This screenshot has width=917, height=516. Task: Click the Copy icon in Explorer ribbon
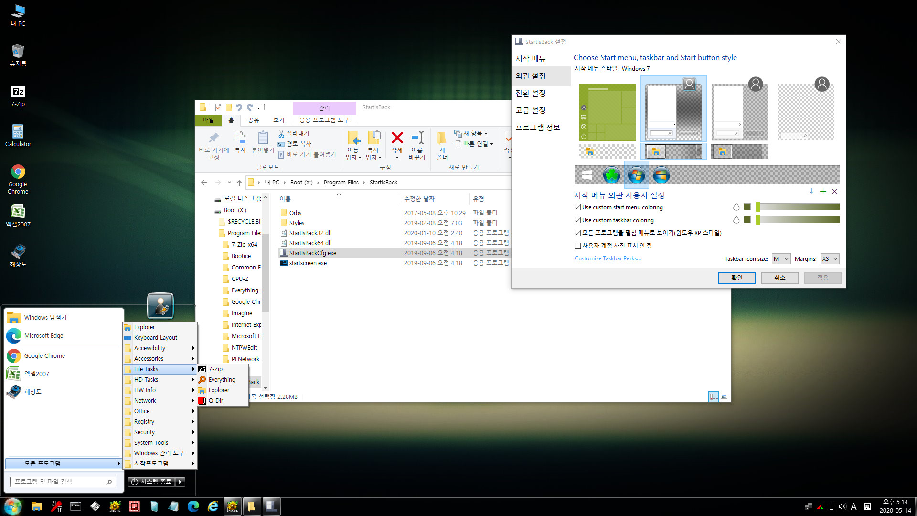[240, 138]
